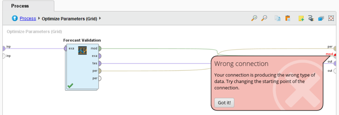Add a note with yellow sticky icon

301,18
